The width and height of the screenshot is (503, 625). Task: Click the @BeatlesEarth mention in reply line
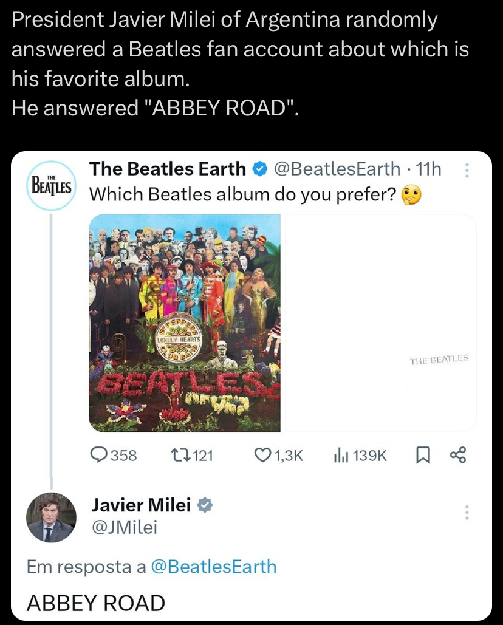click(x=214, y=567)
